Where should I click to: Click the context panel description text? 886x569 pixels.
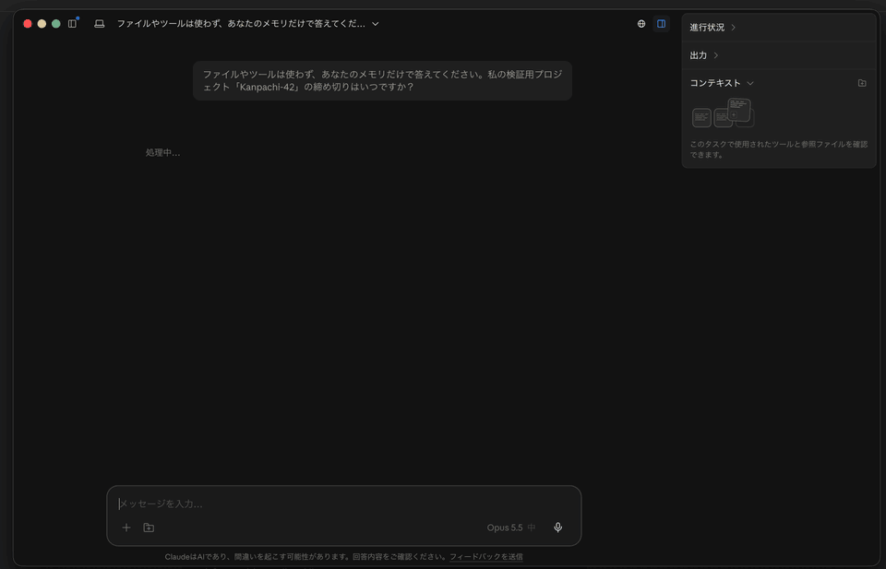pyautogui.click(x=778, y=149)
